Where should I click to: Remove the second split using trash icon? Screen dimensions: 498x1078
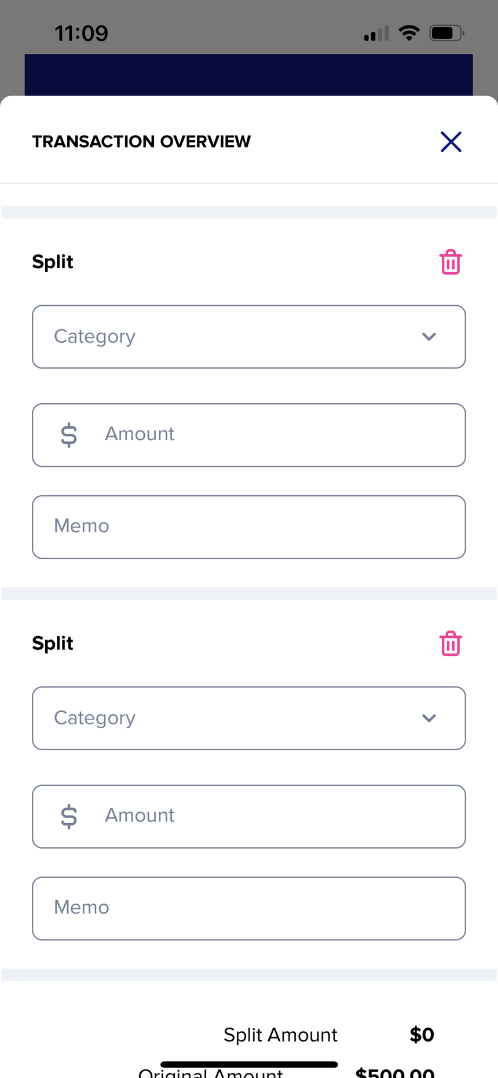click(450, 644)
